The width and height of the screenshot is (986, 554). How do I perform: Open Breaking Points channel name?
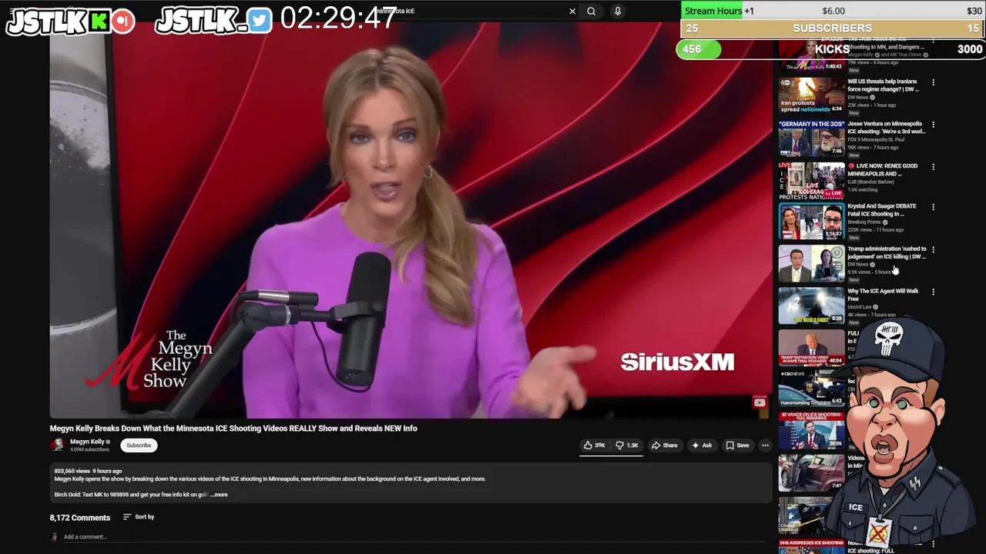[864, 222]
